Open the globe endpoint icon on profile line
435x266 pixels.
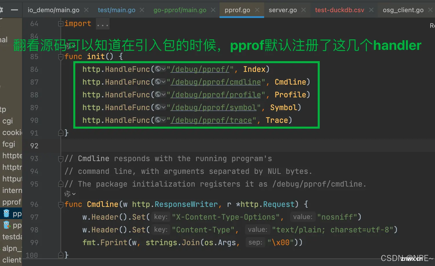point(158,94)
